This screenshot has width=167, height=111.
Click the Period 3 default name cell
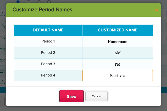[48, 64]
